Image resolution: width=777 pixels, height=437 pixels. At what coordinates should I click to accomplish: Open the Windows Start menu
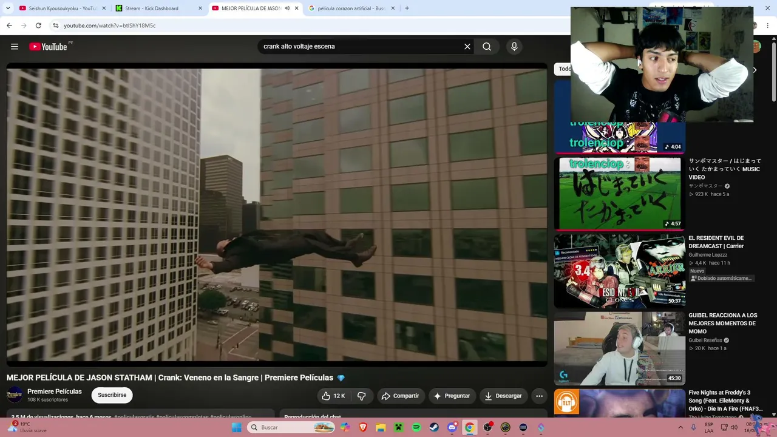coord(237,427)
